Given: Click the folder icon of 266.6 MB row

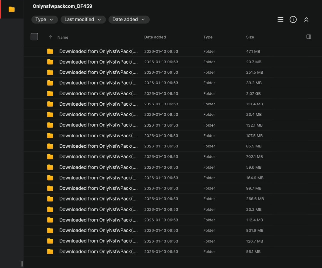Looking at the screenshot, I should coord(50,199).
